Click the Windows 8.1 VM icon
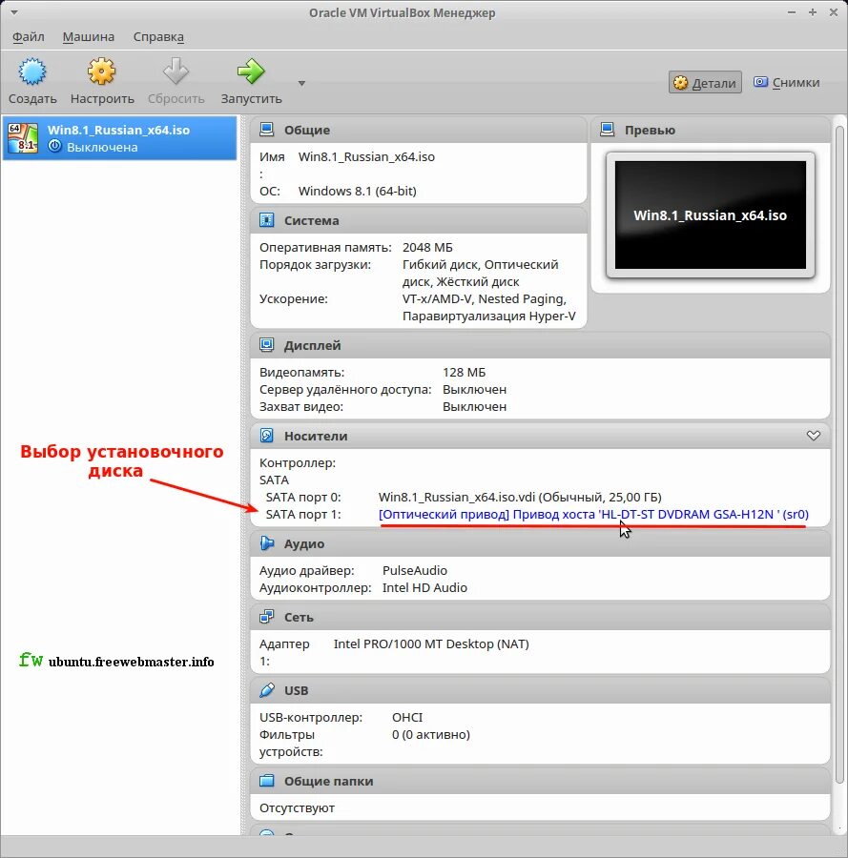The width and height of the screenshot is (848, 858). [x=23, y=138]
